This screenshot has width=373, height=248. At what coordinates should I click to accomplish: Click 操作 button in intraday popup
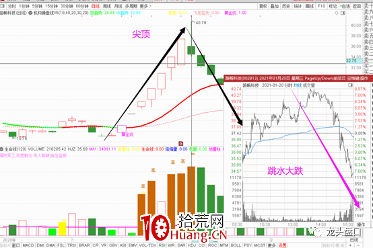361,224
